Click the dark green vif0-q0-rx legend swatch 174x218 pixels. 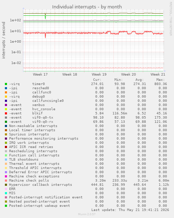[x=6, y=122]
